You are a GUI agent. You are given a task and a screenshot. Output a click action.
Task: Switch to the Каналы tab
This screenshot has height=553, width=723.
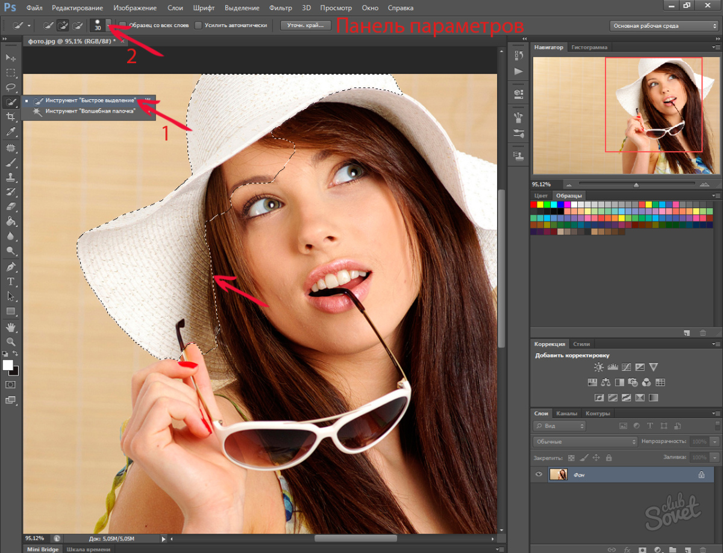click(566, 413)
